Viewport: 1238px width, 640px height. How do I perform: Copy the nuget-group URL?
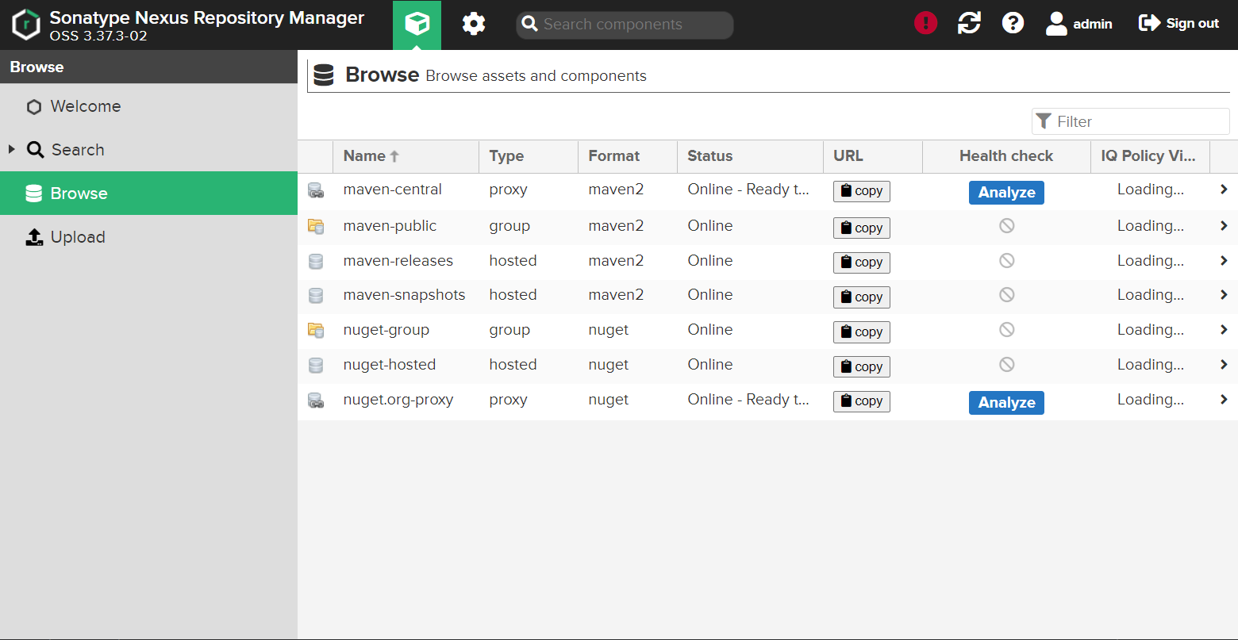[x=862, y=332]
